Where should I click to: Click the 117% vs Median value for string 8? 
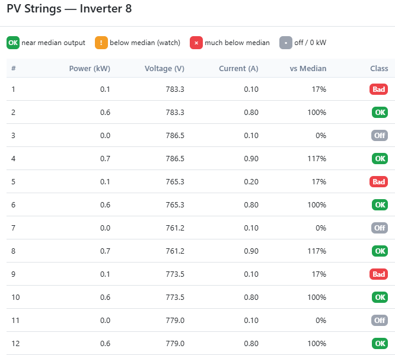coord(317,251)
